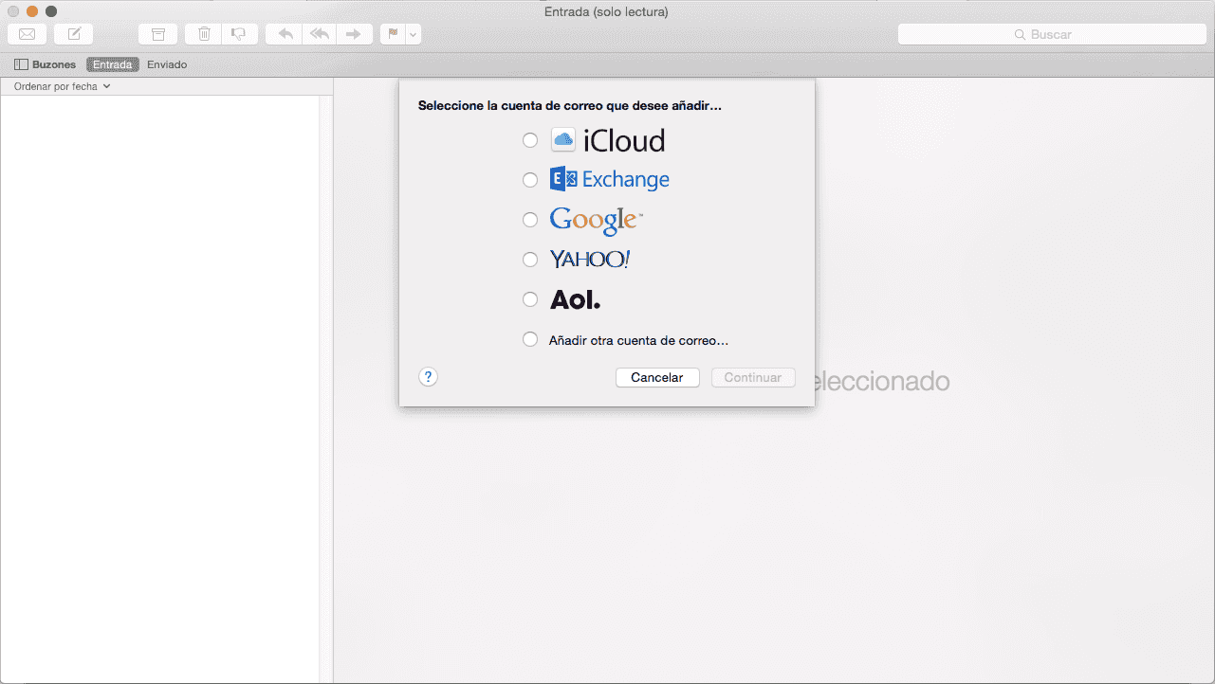Click the orange flag icon

point(393,34)
